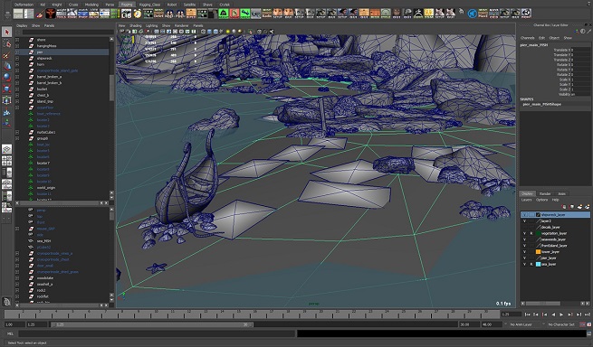This screenshot has height=347, width=593.
Task: Toggle visibility V of tower_layer
Action: tap(524, 251)
